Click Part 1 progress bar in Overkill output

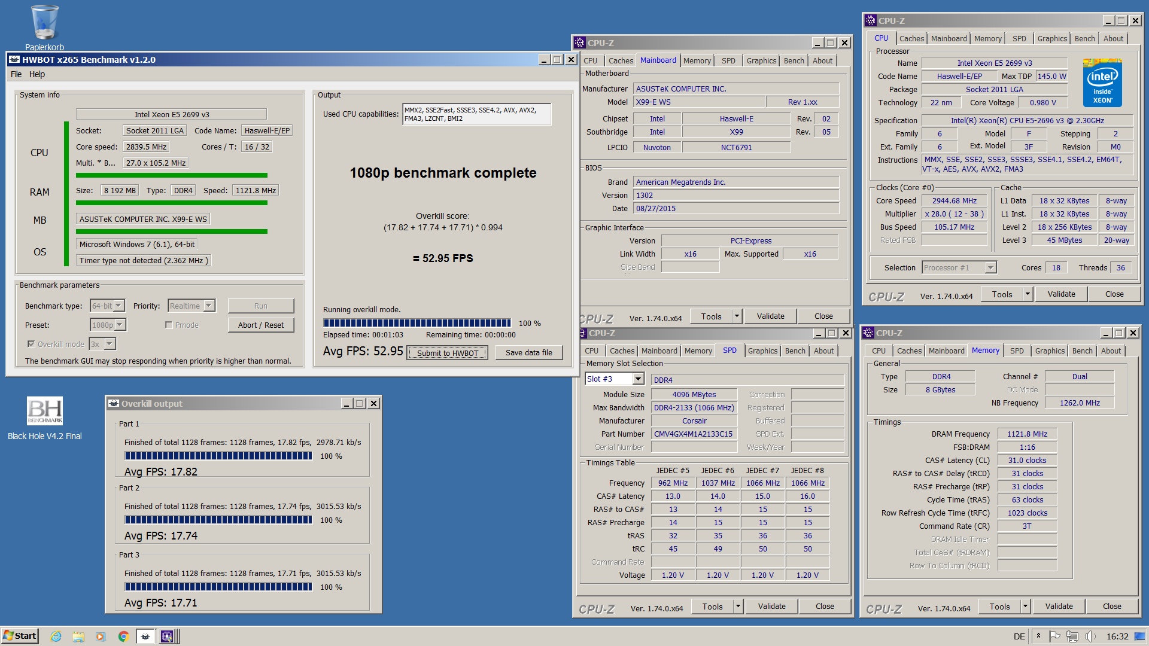pos(218,456)
